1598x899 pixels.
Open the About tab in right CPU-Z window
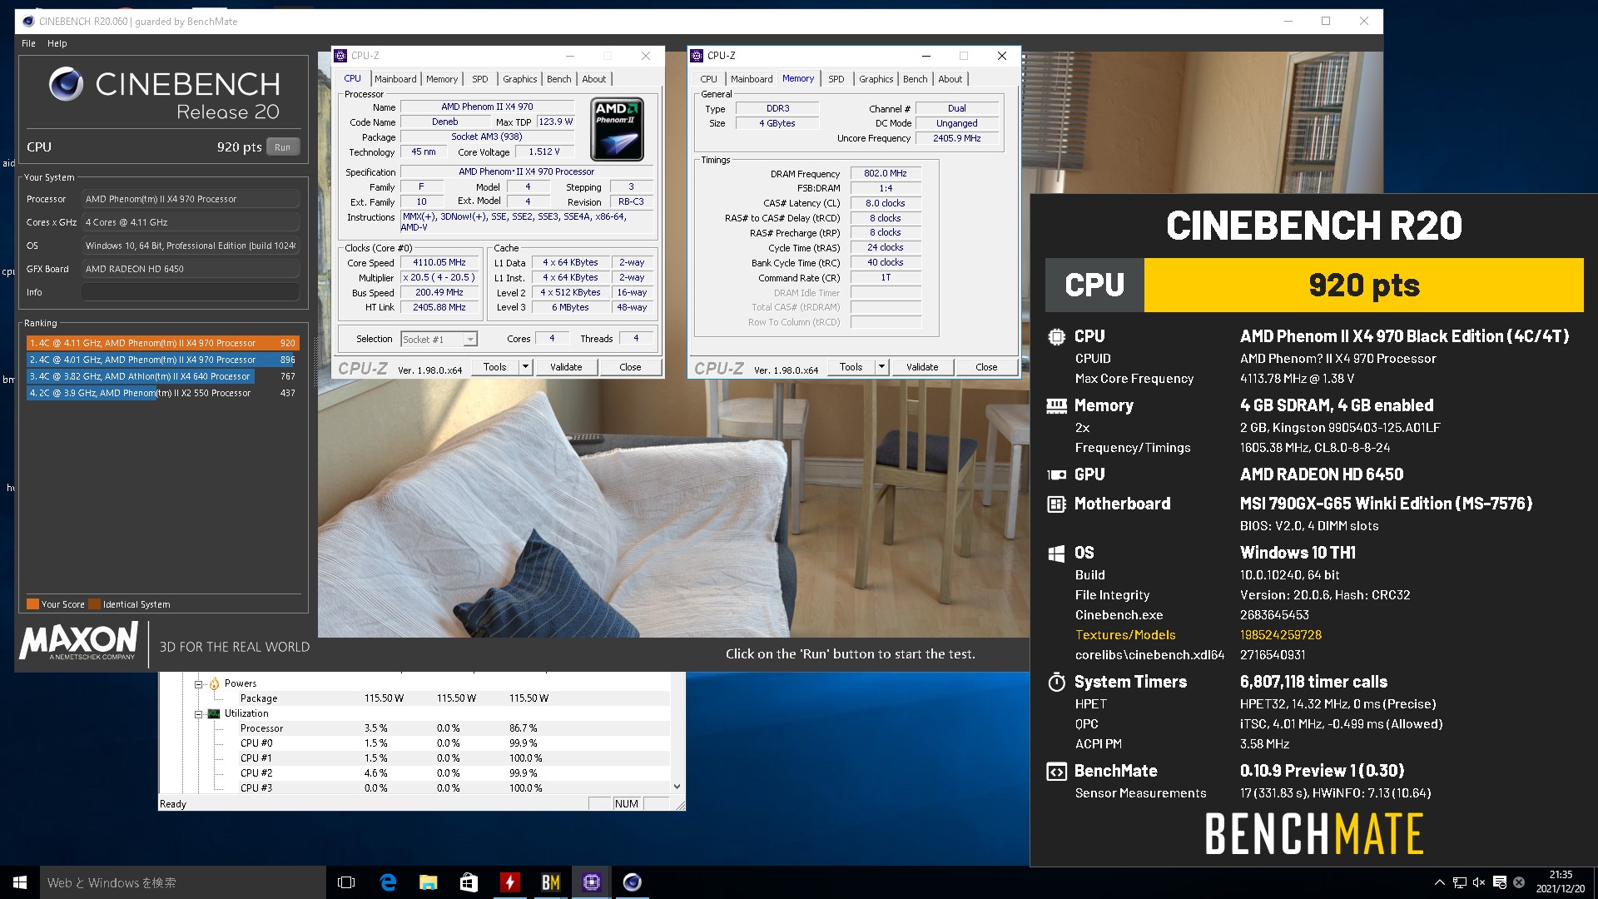point(950,79)
